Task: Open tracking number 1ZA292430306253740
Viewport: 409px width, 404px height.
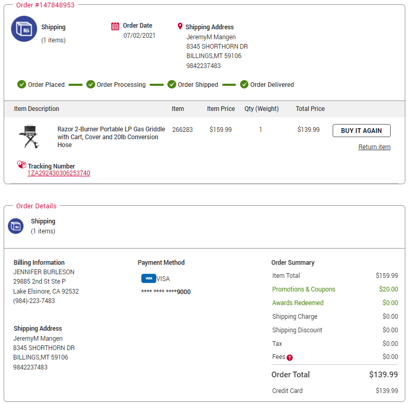Action: click(59, 173)
